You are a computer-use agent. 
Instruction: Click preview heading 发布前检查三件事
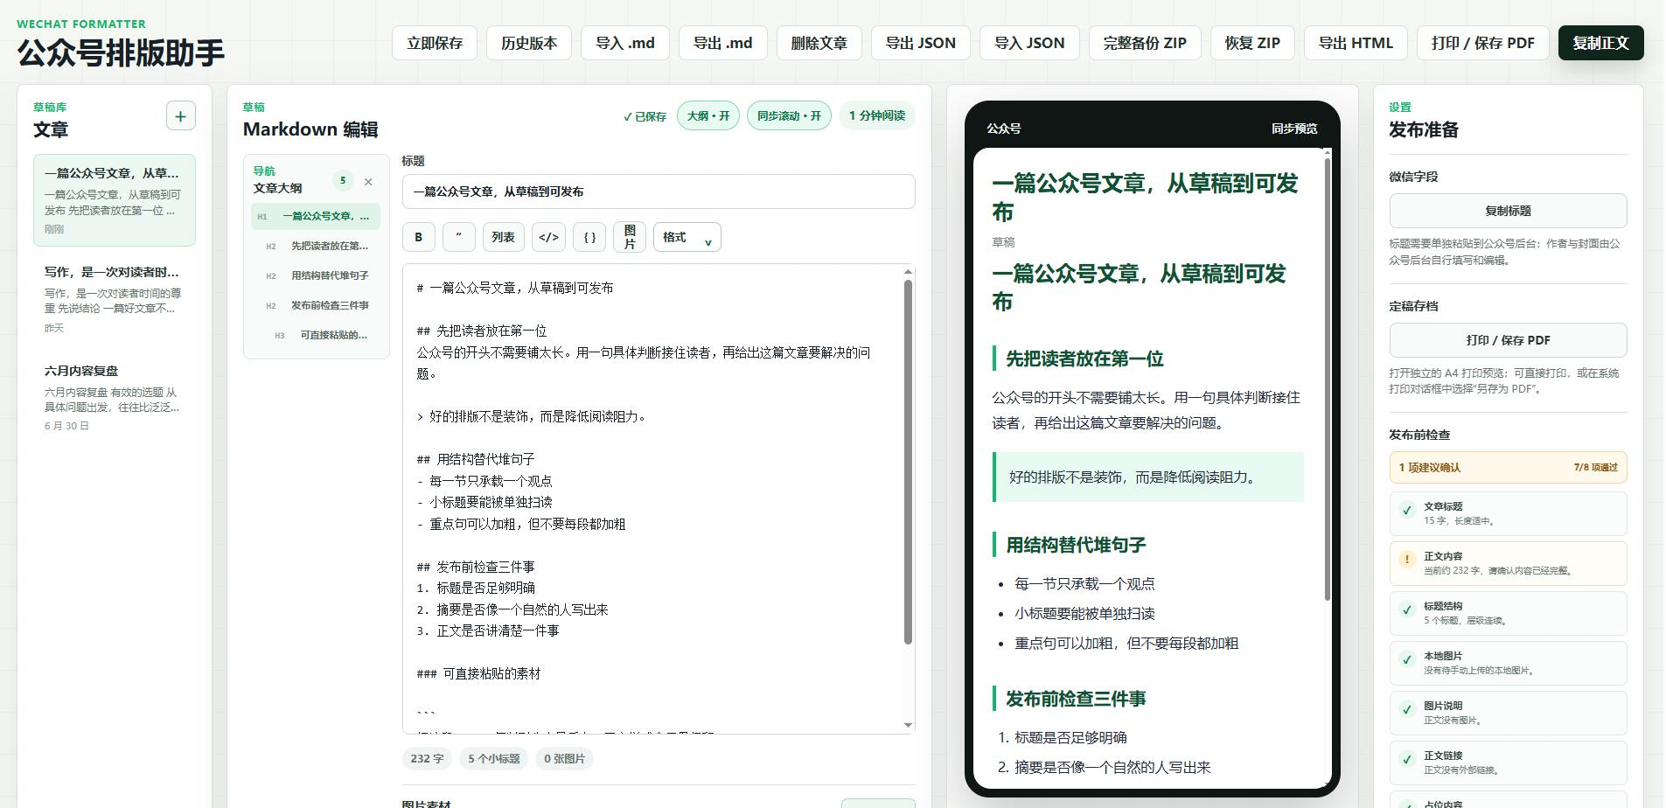point(1076,699)
